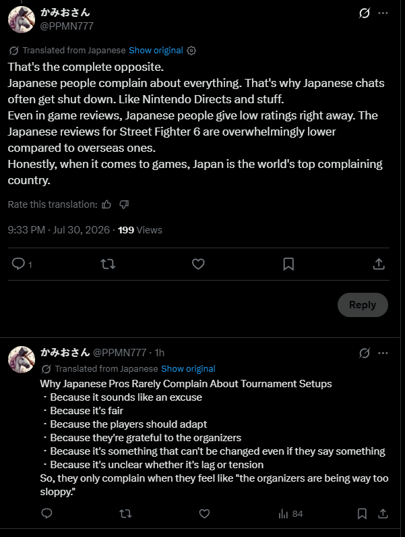Viewport: 405px width, 537px height.
Task: Like the main post with heart icon
Action: 198,264
